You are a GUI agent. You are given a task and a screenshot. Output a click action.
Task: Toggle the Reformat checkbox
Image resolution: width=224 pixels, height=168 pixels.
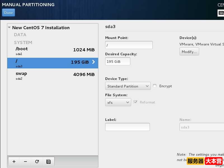point(135,102)
